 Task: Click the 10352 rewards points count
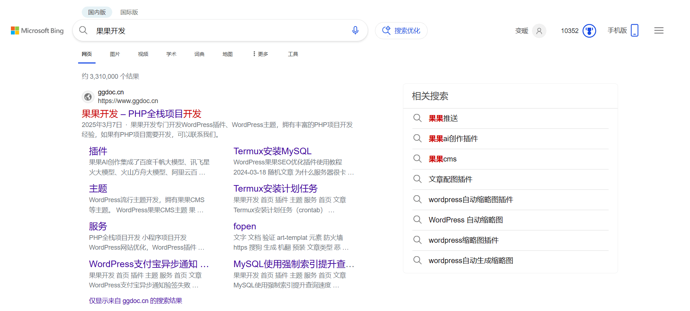click(x=570, y=31)
